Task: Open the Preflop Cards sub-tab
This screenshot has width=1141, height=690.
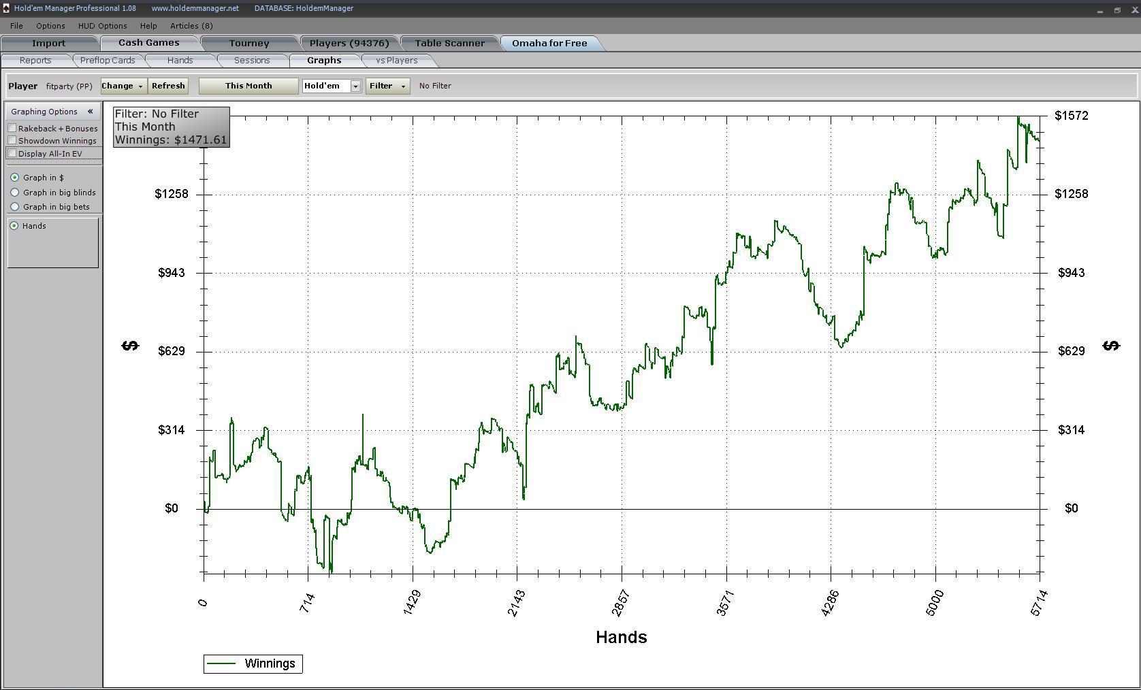Action: (x=108, y=61)
